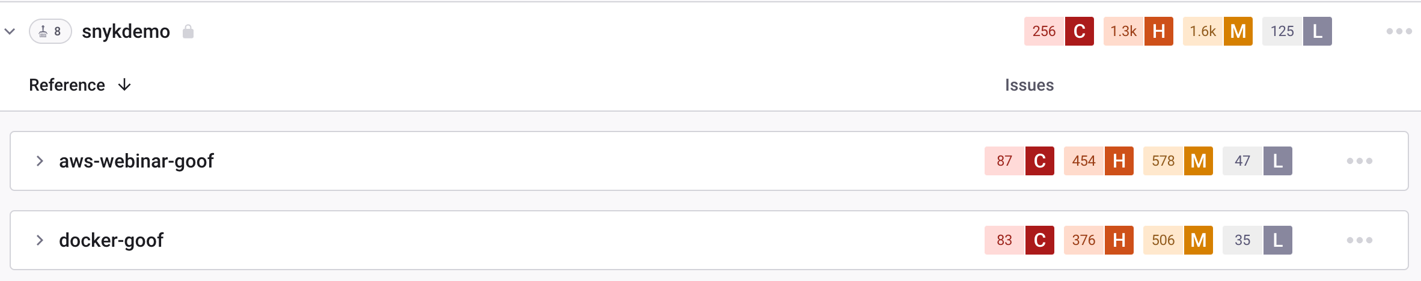The width and height of the screenshot is (1421, 281).
Task: Click aws-webinar-goof 87 critical issues count
Action: click(1004, 161)
